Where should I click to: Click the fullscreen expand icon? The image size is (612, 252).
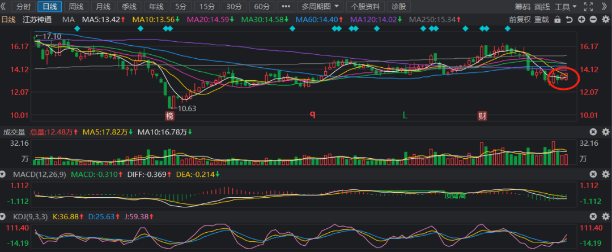pos(589,7)
